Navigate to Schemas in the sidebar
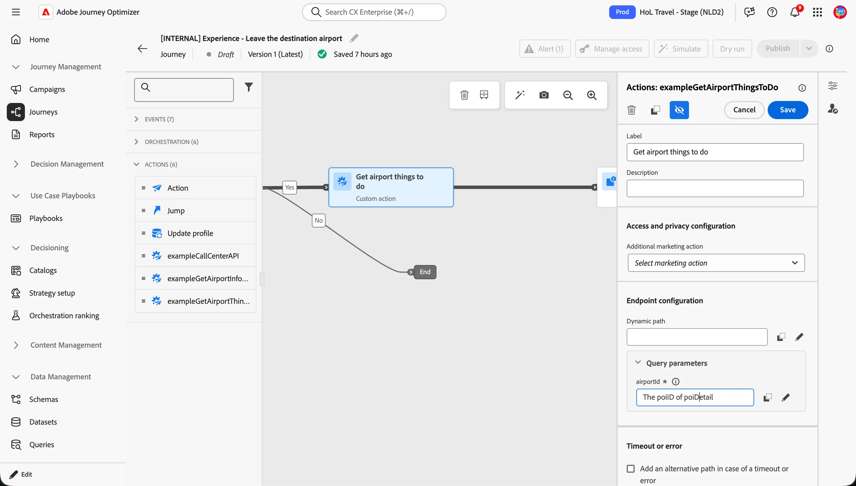The height and width of the screenshot is (486, 856). (x=43, y=399)
